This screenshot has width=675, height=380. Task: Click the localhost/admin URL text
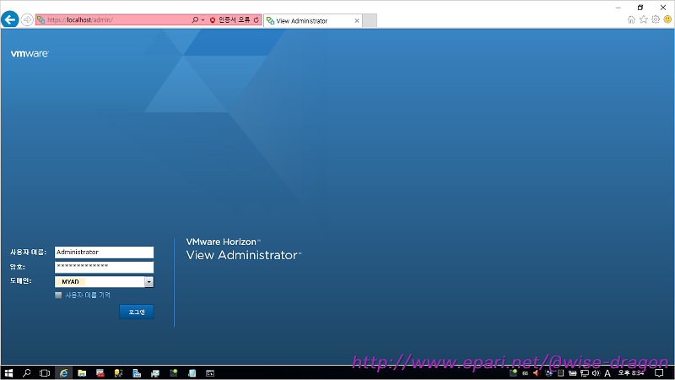(80, 19)
